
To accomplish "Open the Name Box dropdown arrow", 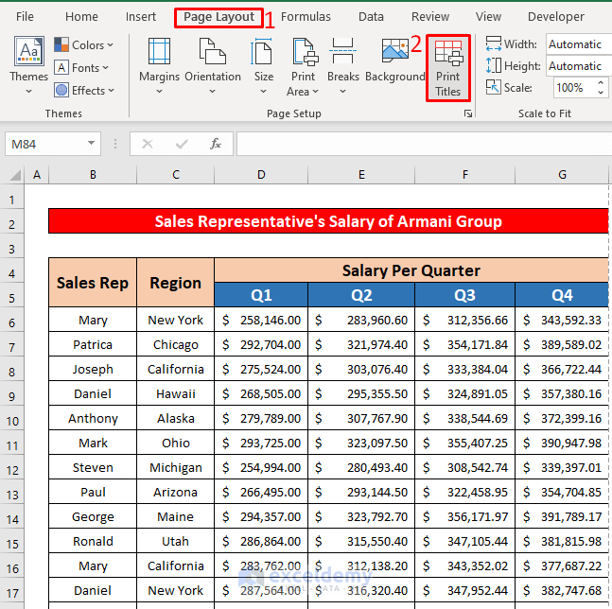I will click(x=92, y=144).
